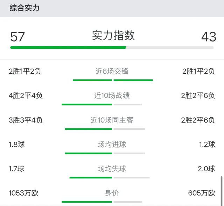This screenshot has height=206, width=224.
Task: Select the 近10场同主客 label
Action: (x=112, y=120)
